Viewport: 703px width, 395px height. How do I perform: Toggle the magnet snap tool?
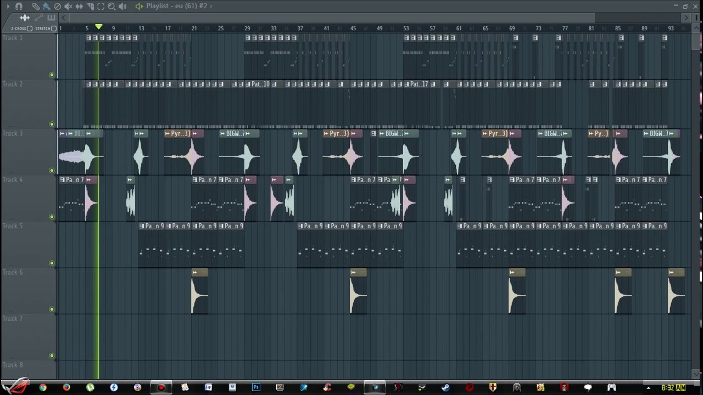coord(19,6)
